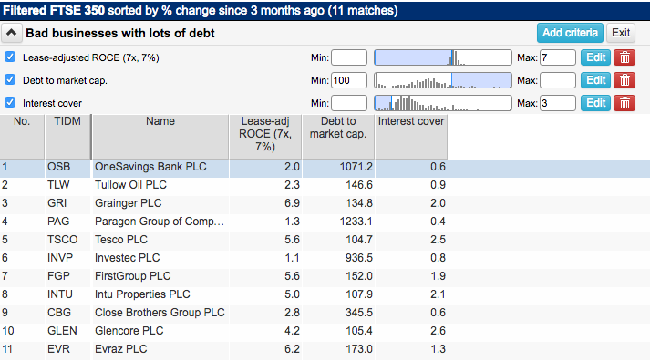Screen dimensions: 650x361
Task: Click the 1071.2 debt to market cap value
Action: (x=356, y=167)
